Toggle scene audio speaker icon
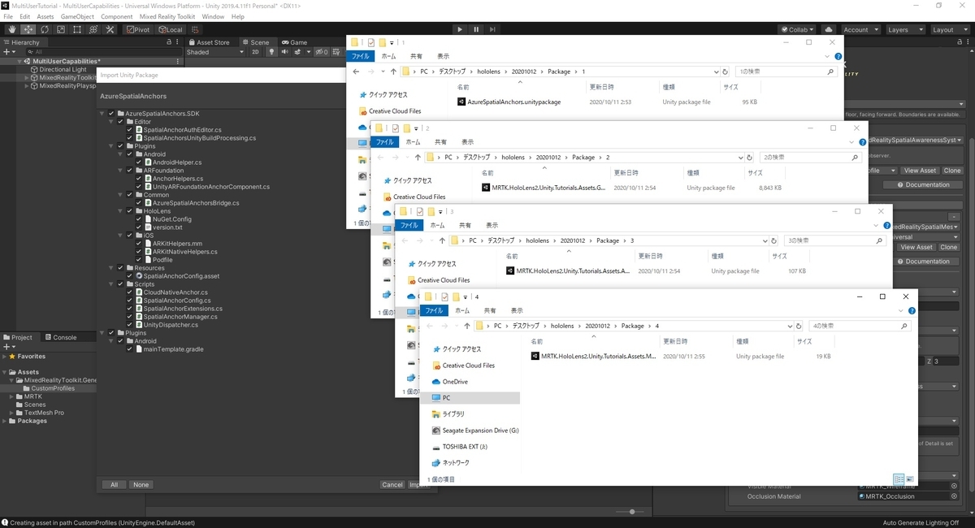 284,52
